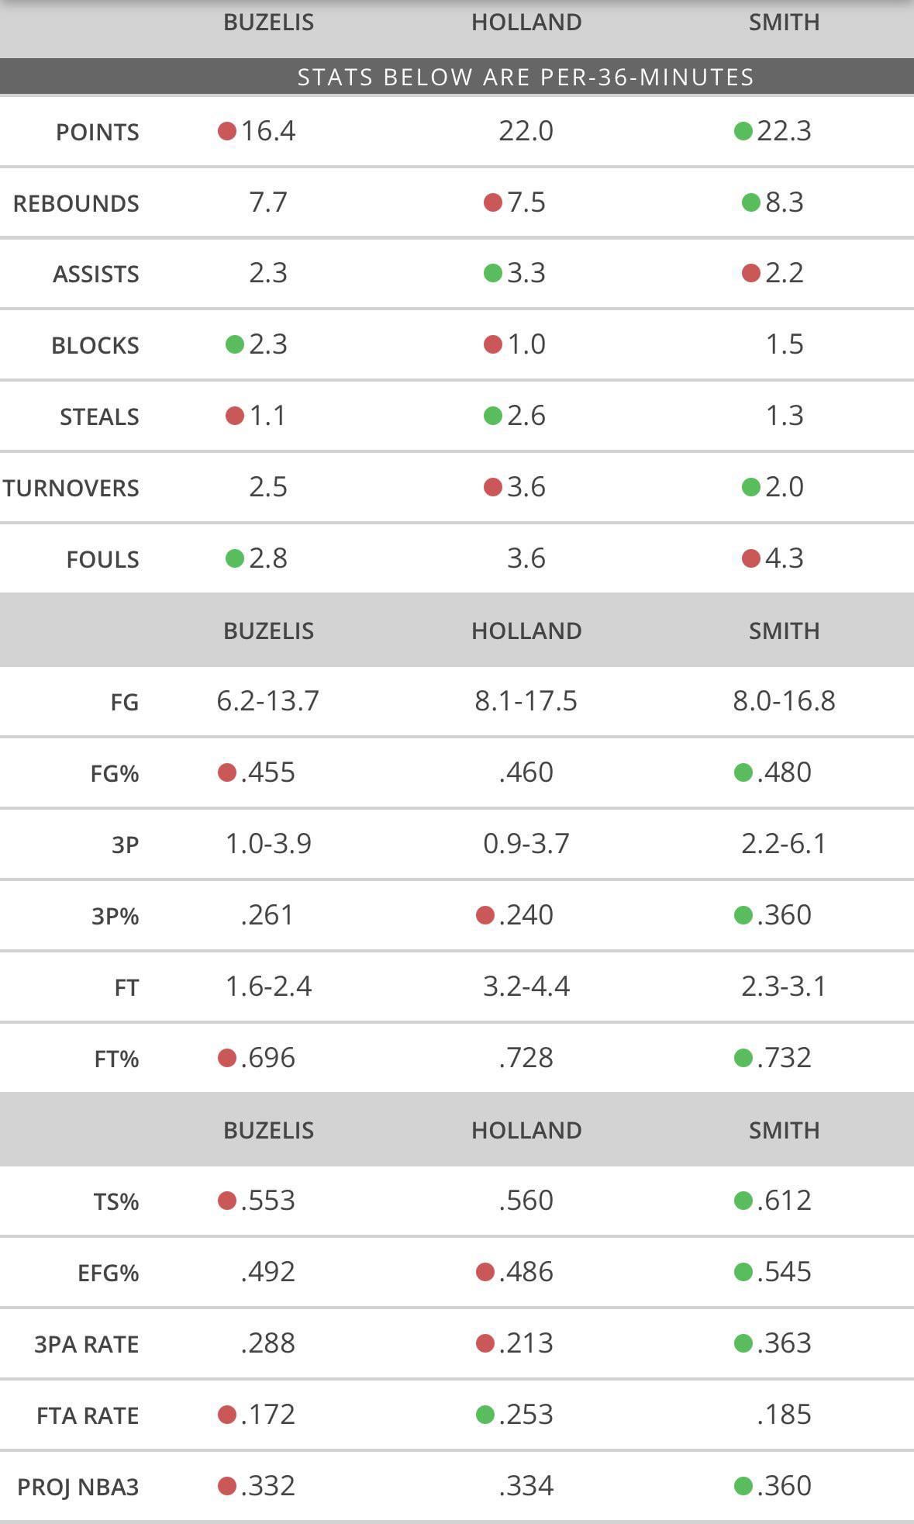This screenshot has height=1524, width=914.
Task: Click the "Stats below are per-36-minutes" banner
Action: [526, 77]
